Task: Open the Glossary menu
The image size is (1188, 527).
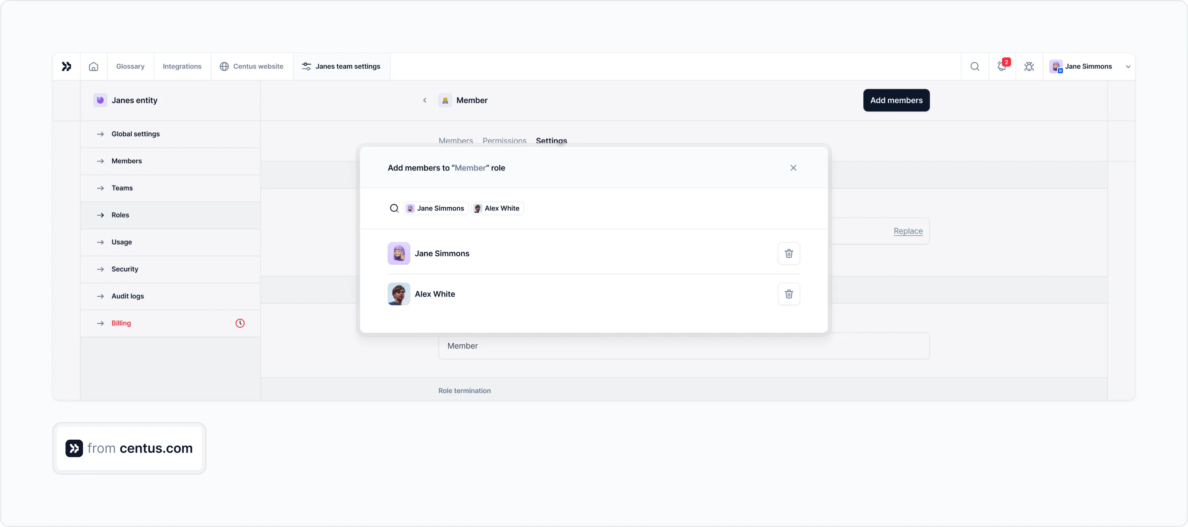Action: (130, 66)
